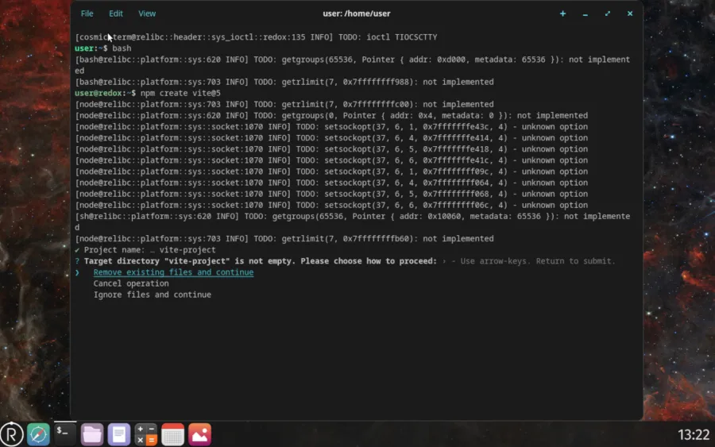
Task: Open the image viewer icon
Action: tap(199, 434)
